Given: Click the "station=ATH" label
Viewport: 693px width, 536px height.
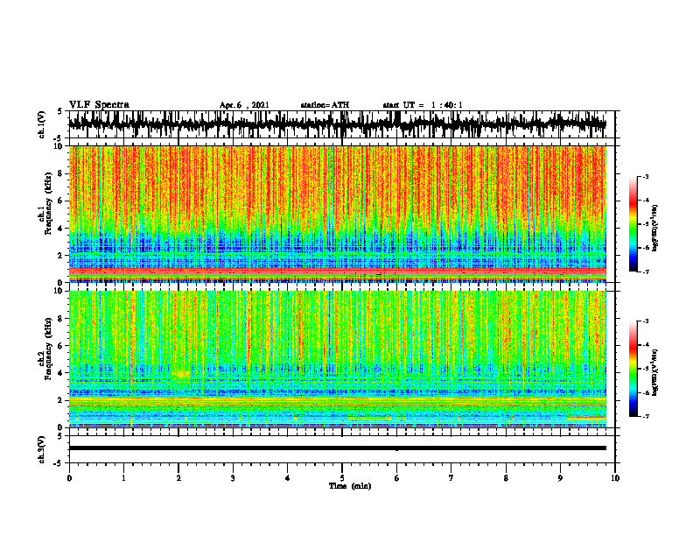Looking at the screenshot, I should [325, 105].
